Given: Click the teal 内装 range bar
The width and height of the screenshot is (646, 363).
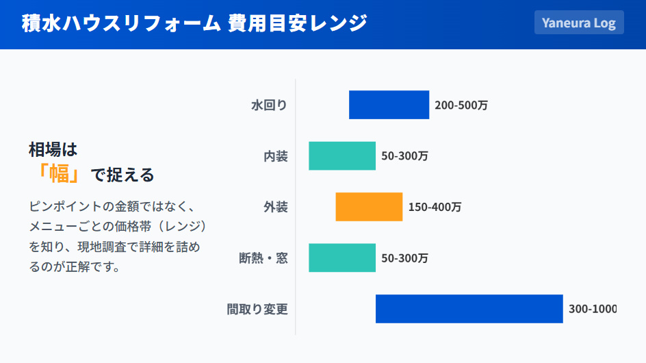Looking at the screenshot, I should [342, 156].
